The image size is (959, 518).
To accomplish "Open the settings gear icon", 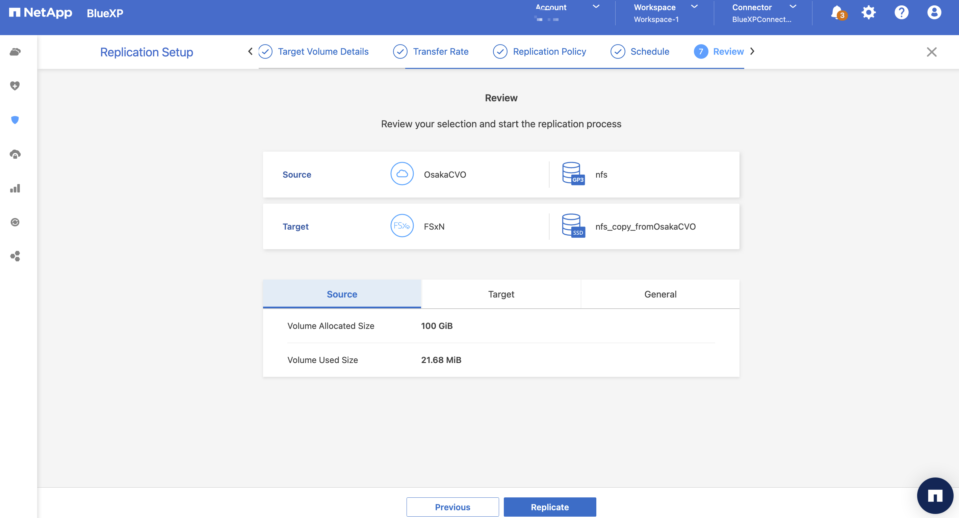I will (869, 12).
